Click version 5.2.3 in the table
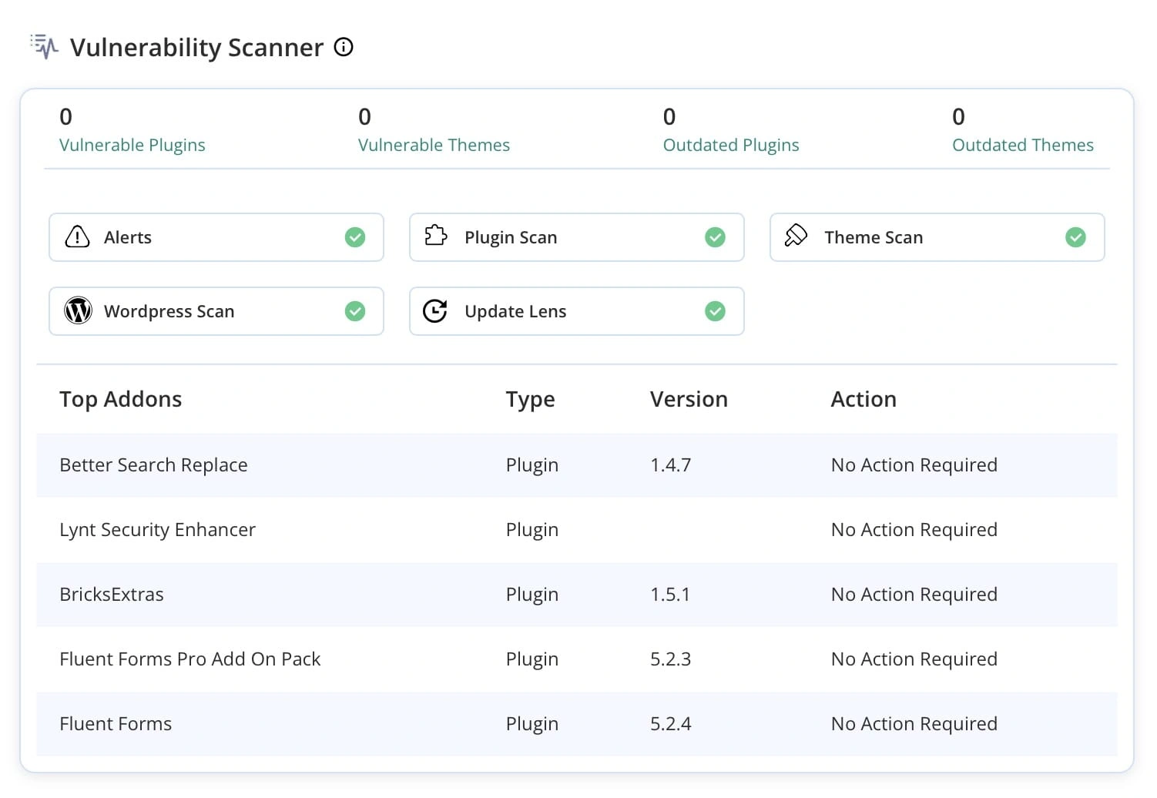The width and height of the screenshot is (1157, 798). (671, 659)
